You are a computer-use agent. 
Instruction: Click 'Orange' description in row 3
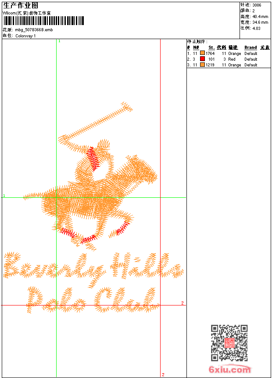tap(234, 65)
